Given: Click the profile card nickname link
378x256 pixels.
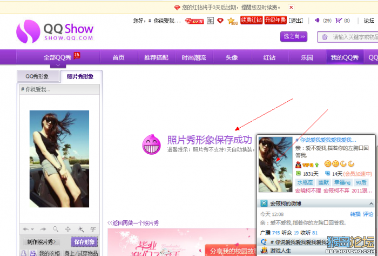Looking at the screenshot, I should [x=326, y=140].
